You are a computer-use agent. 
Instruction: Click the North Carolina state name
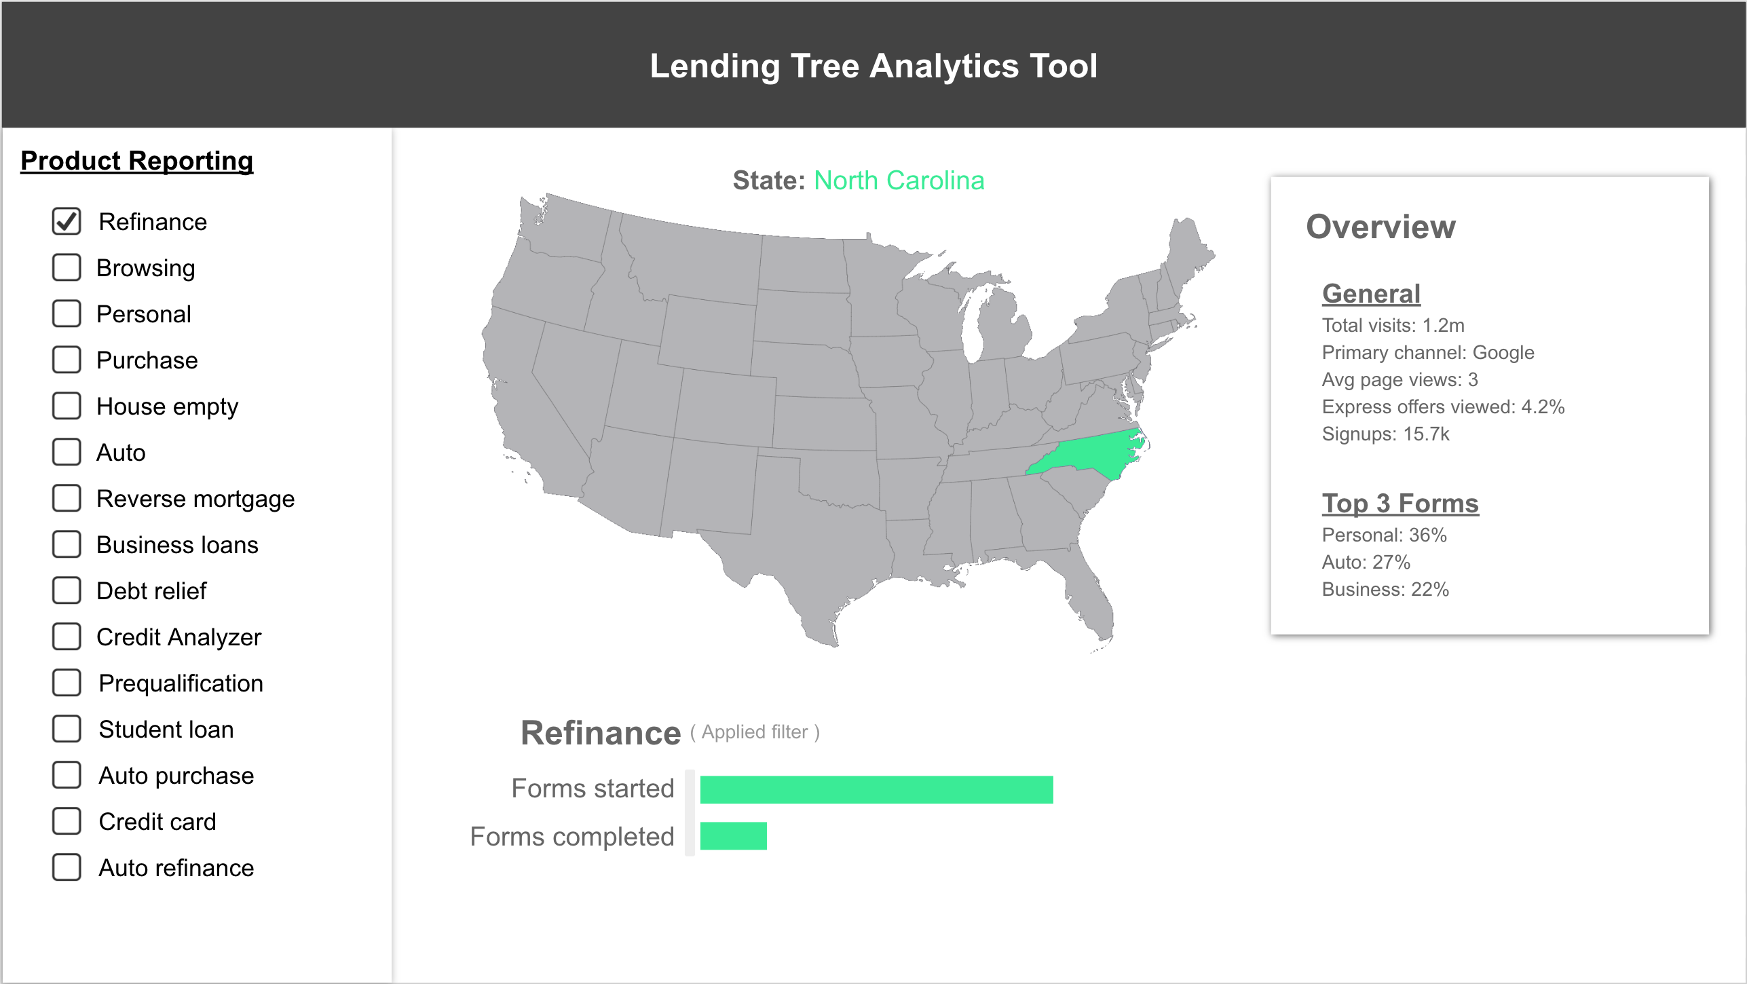point(899,181)
